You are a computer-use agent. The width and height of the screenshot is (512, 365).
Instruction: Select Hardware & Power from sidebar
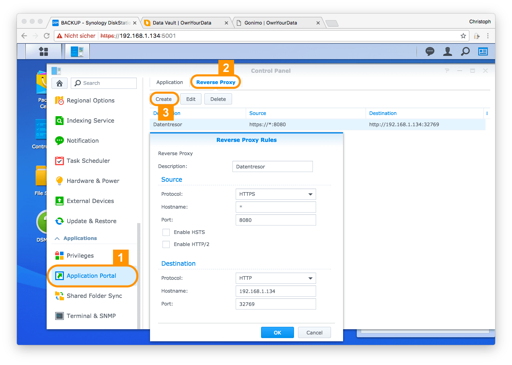(x=93, y=181)
